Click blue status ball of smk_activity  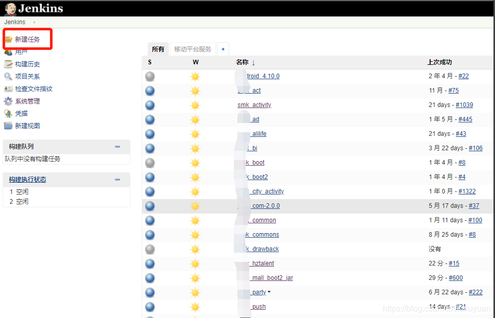pyautogui.click(x=150, y=105)
